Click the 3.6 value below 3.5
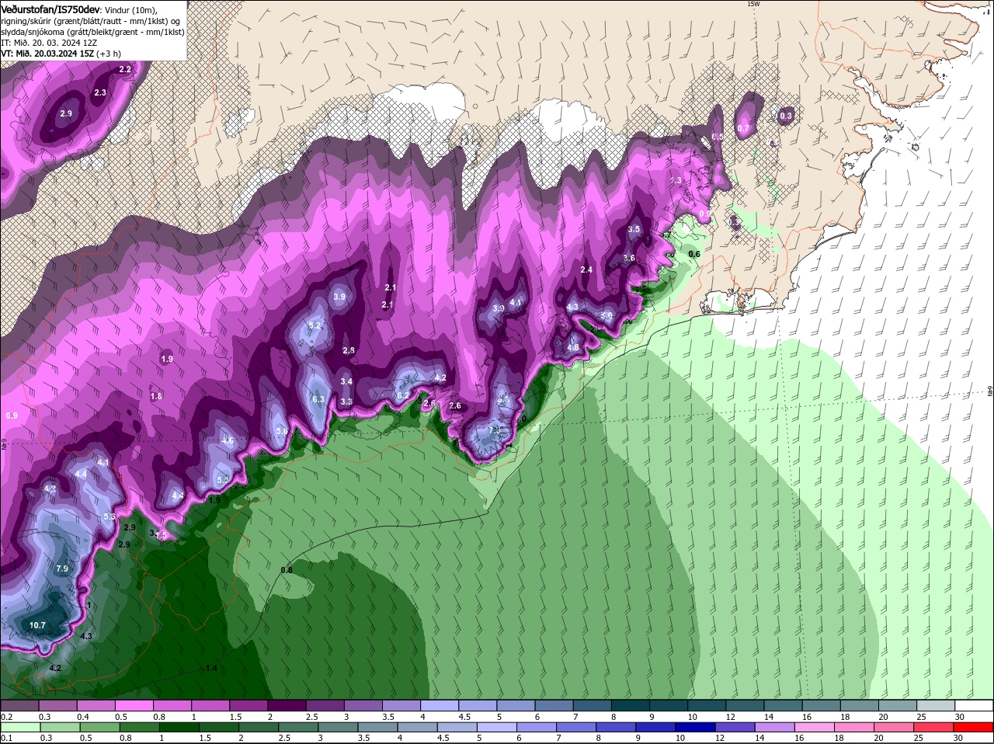Screen dimensions: 994x744 [x=629, y=259]
